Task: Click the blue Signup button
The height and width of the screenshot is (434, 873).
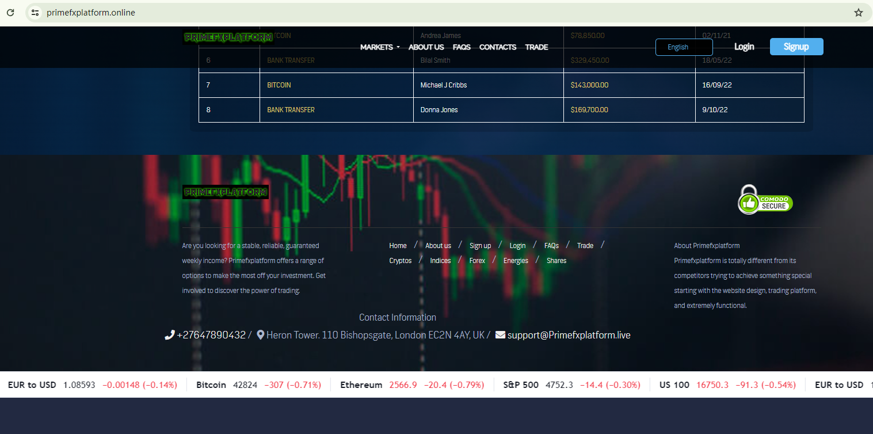Action: (x=796, y=47)
